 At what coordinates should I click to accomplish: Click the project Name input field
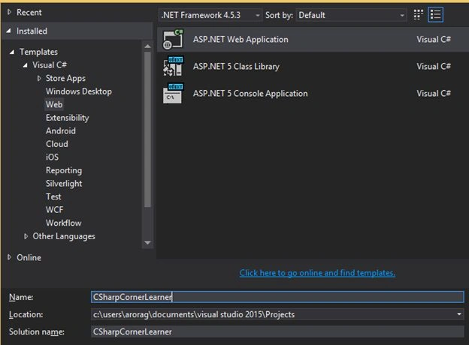[x=277, y=297]
